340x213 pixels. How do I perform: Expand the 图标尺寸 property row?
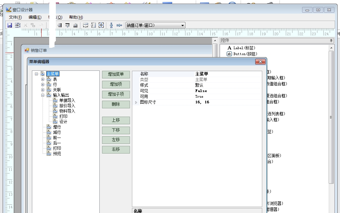136,102
